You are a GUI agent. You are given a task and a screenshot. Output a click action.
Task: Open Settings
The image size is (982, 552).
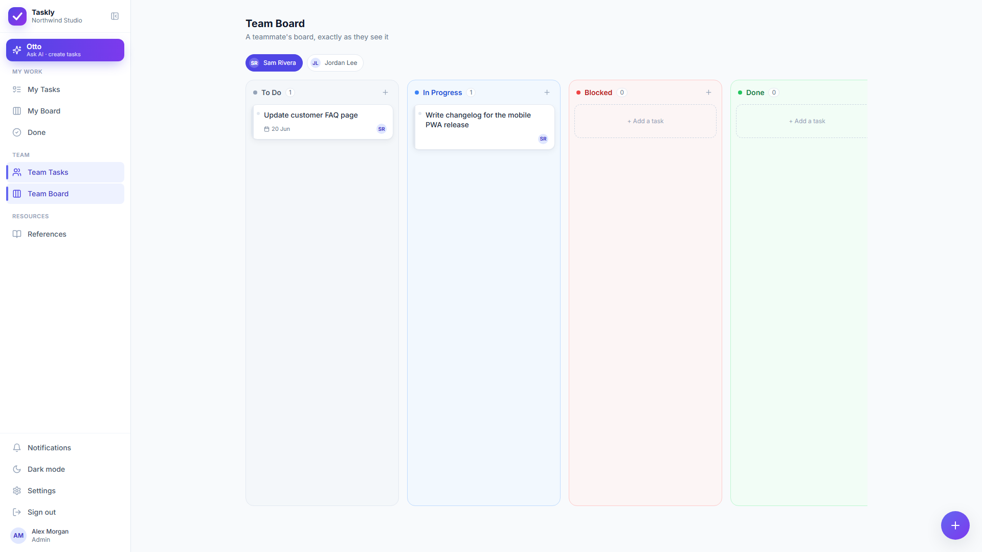click(65, 491)
